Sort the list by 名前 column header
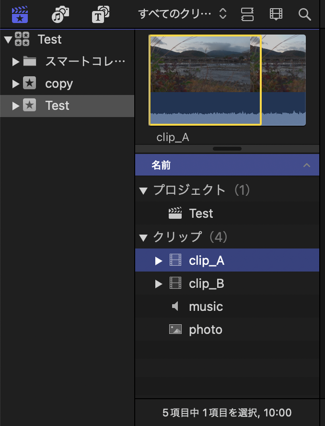Image resolution: width=325 pixels, height=426 pixels. tap(161, 166)
